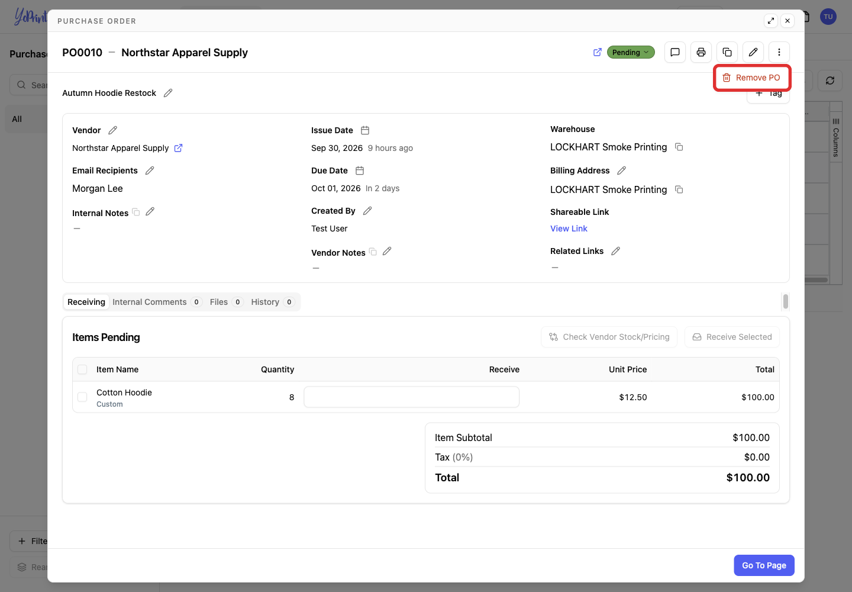Click the Receive Selected button
Viewport: 852px width, 592px height.
pos(732,337)
